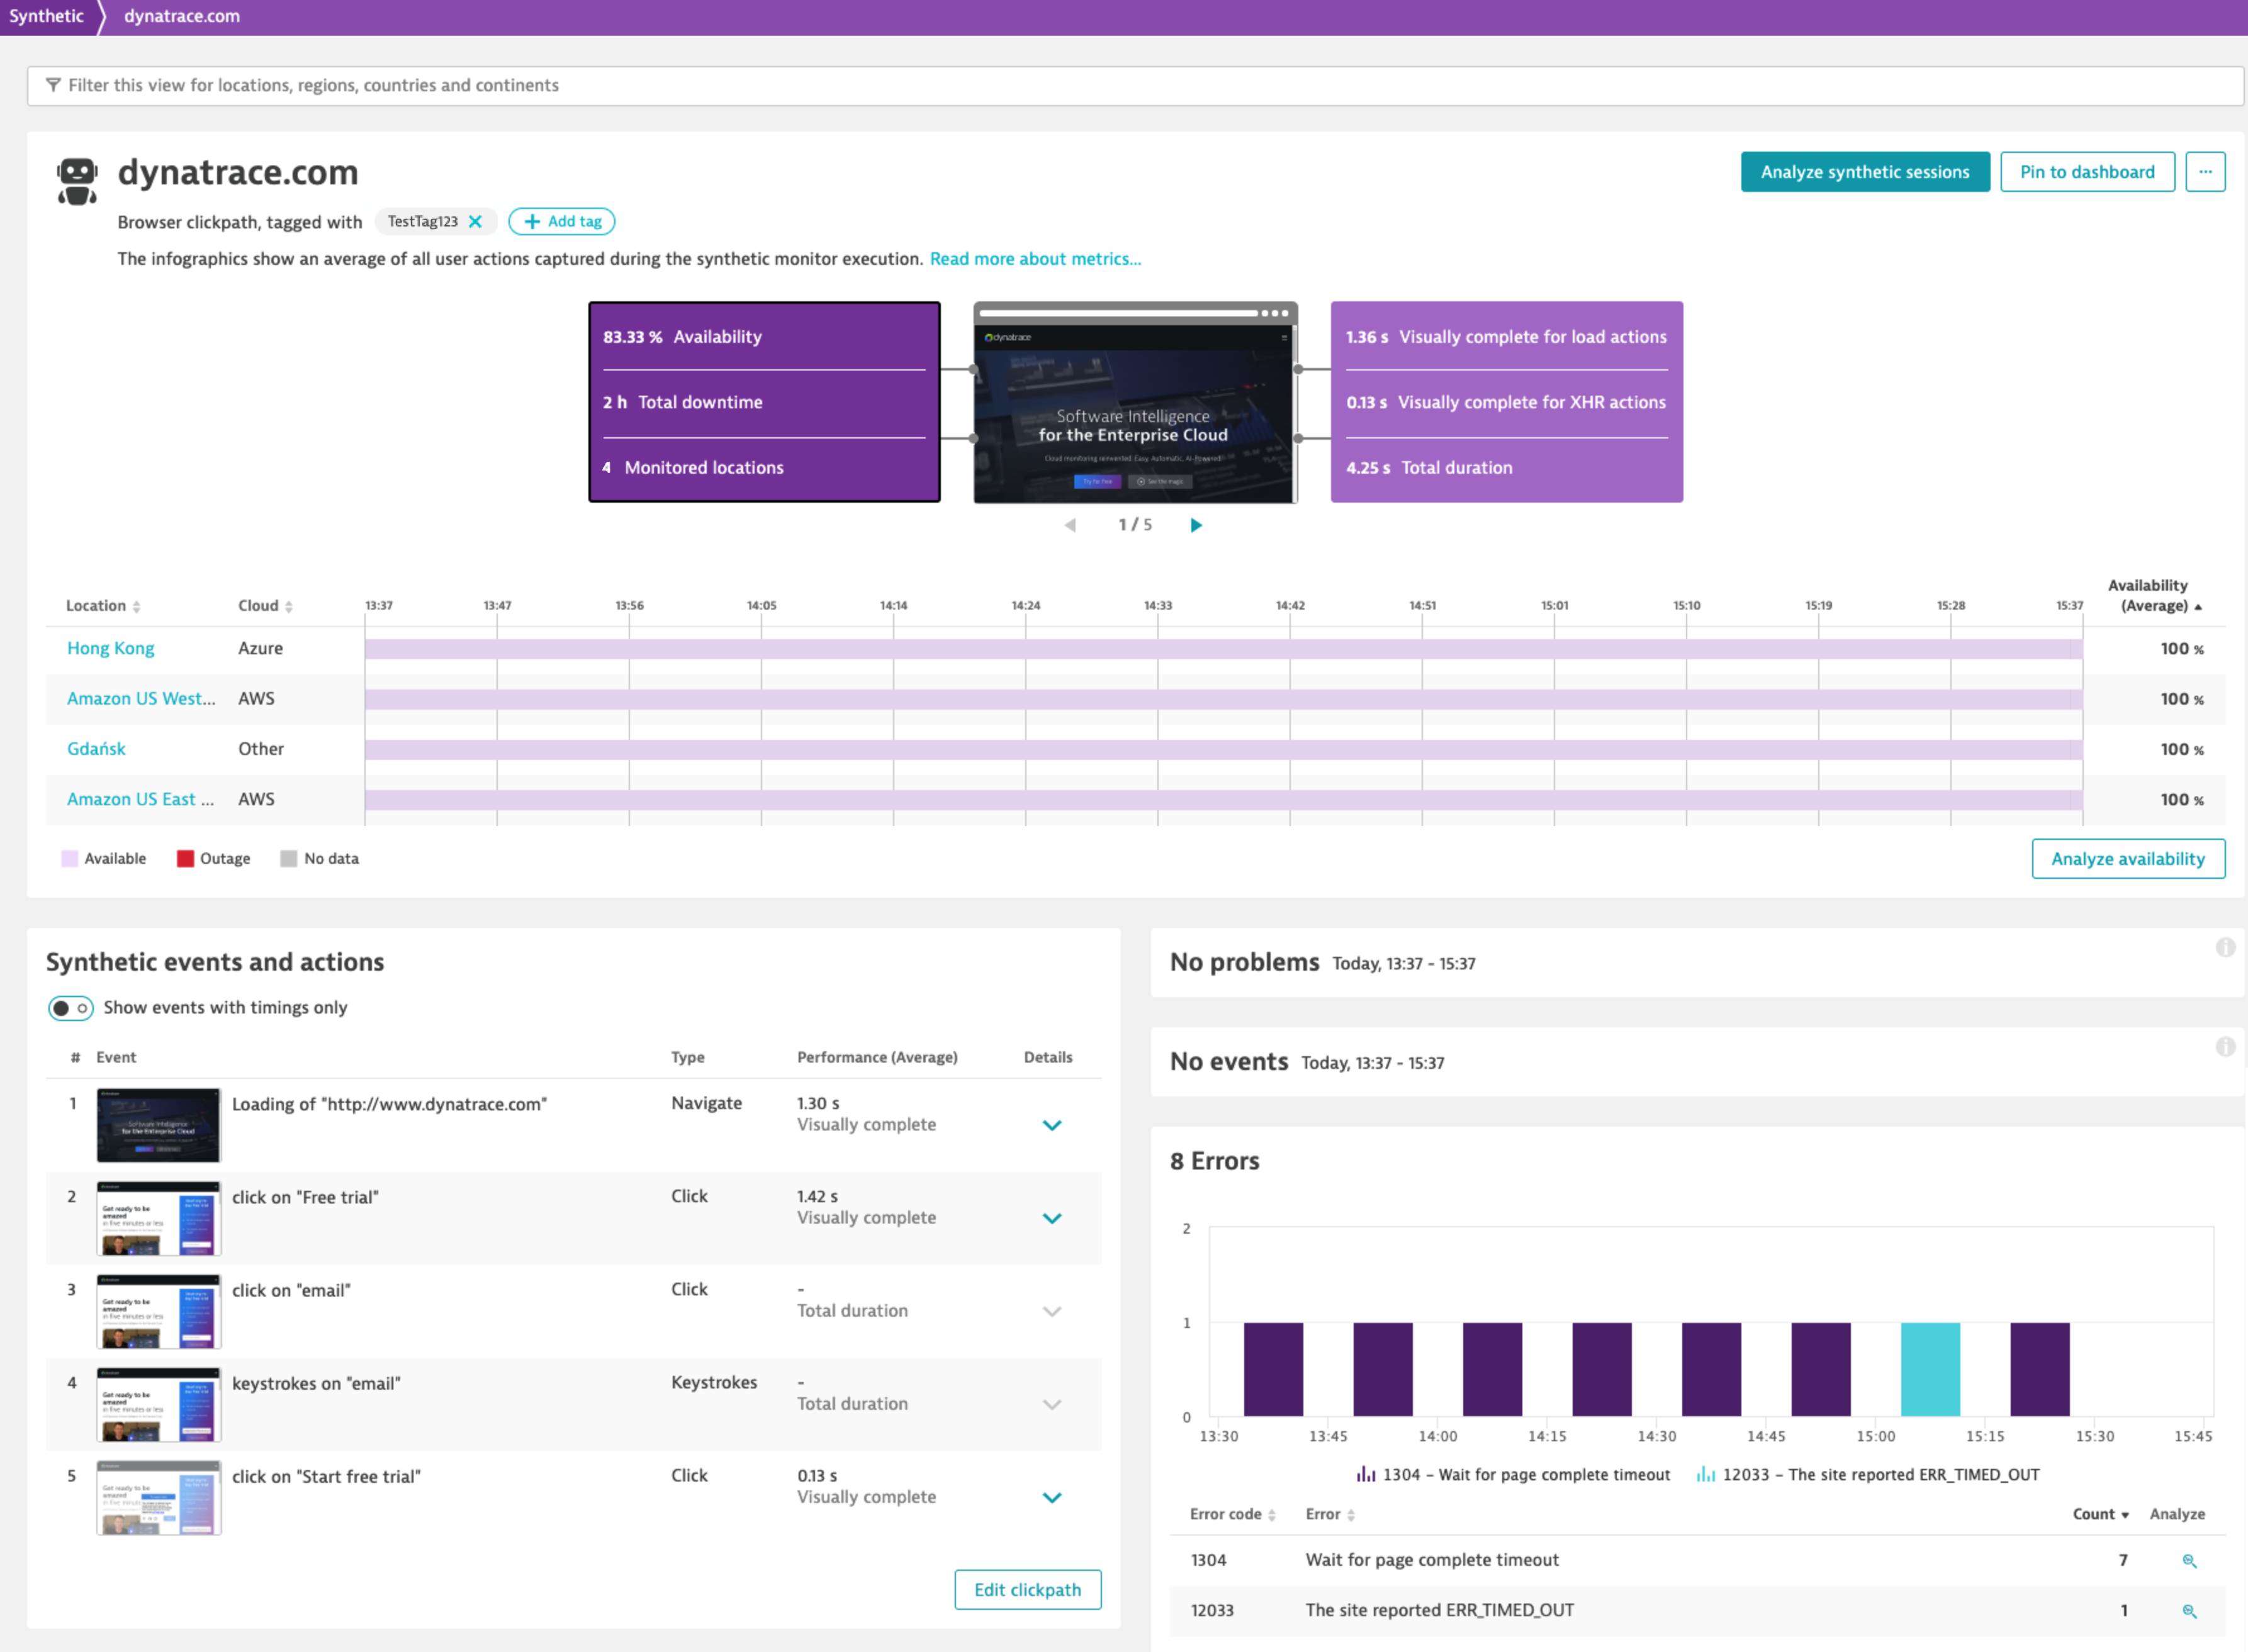Remove the TestTag123 tag
The image size is (2248, 1652).
tap(476, 222)
